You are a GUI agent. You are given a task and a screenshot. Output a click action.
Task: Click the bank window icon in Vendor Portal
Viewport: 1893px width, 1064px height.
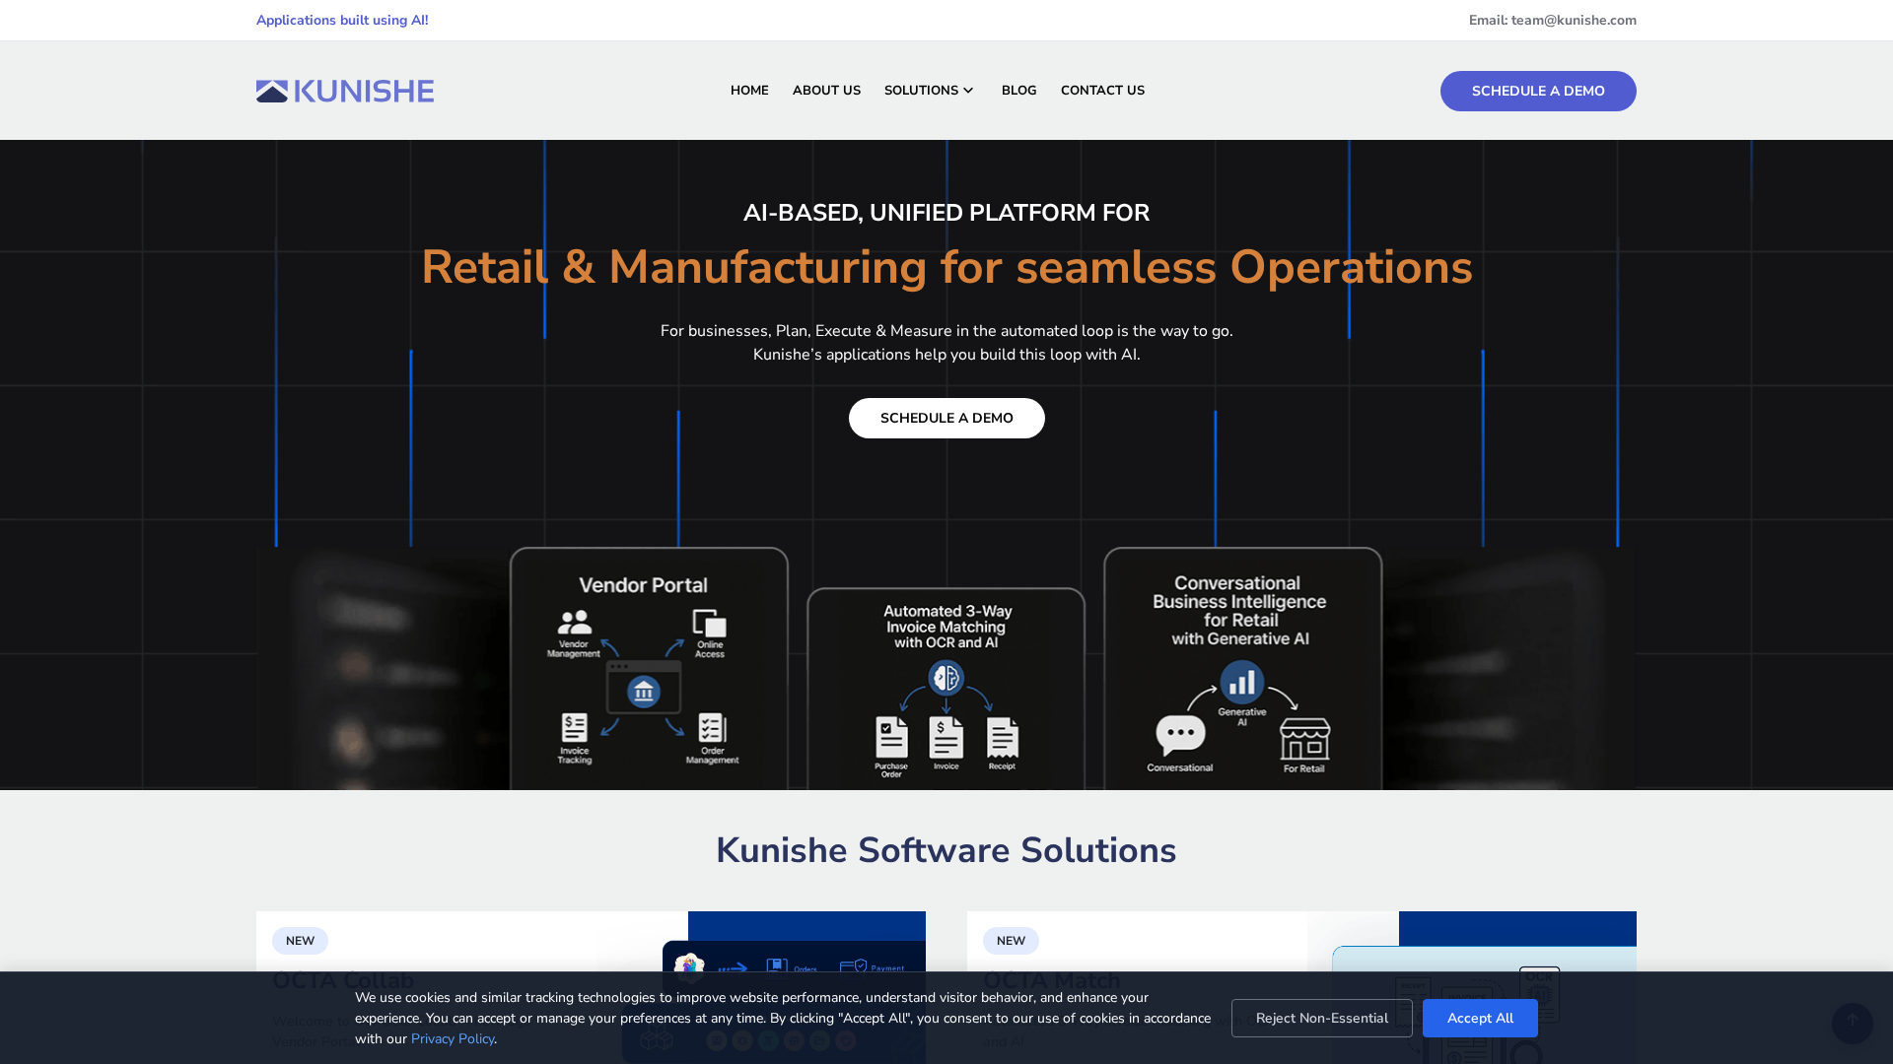(x=644, y=687)
